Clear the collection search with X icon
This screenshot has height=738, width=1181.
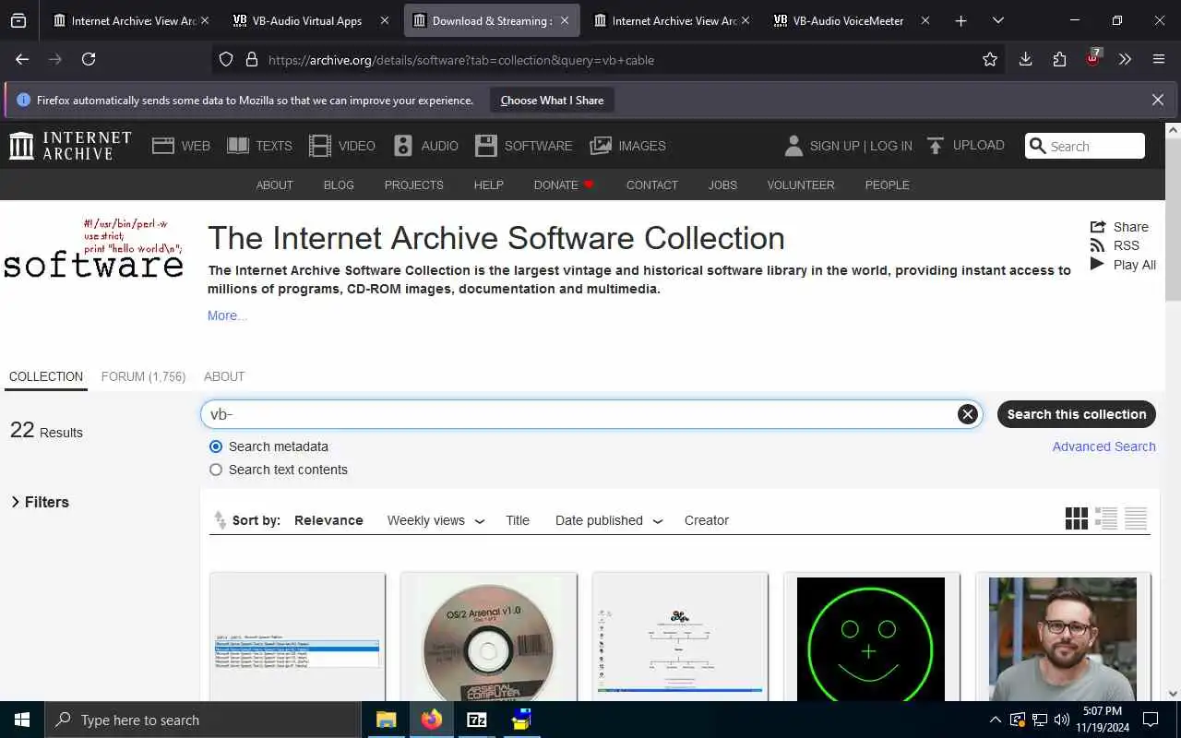point(967,414)
